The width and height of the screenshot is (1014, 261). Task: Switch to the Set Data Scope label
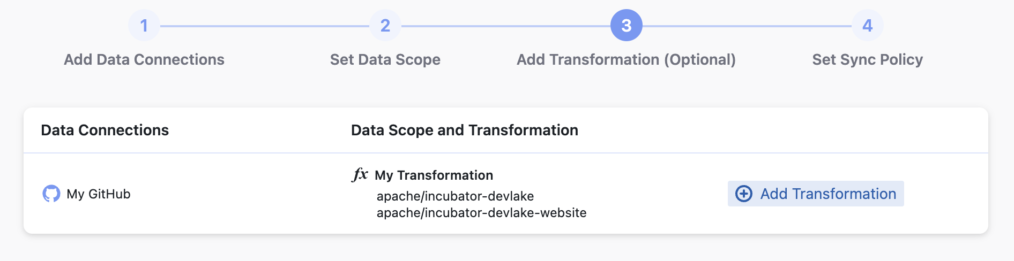[385, 59]
